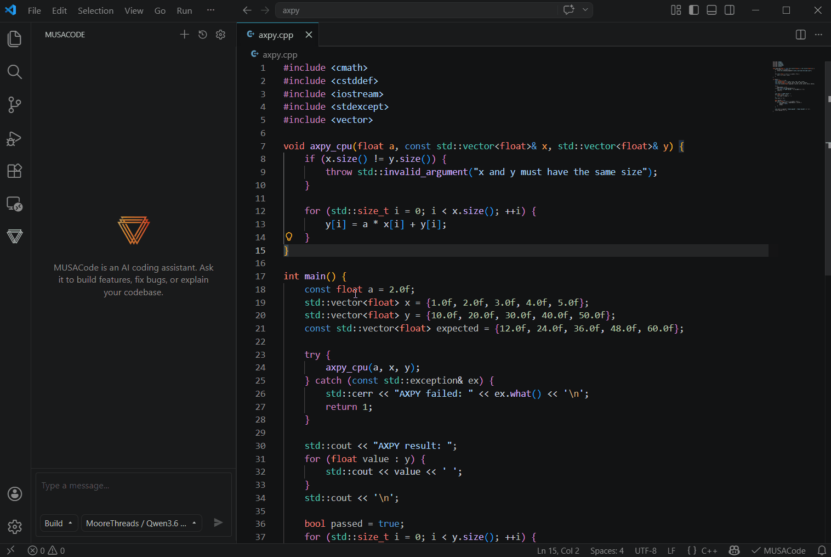Open the Edit menu
Screen dimensions: 831x557
coord(59,10)
